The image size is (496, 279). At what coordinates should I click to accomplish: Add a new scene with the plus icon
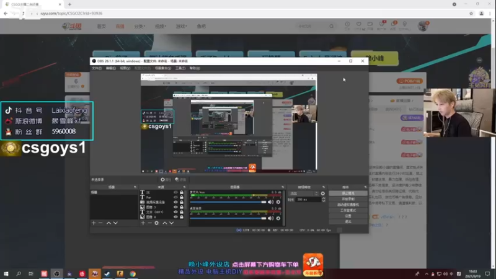94,223
